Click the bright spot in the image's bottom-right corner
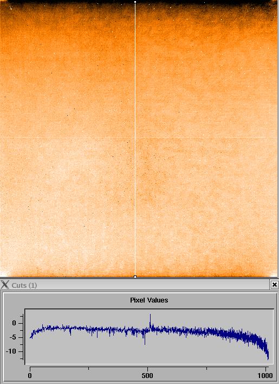This screenshot has height=384, width=279. 275,274
